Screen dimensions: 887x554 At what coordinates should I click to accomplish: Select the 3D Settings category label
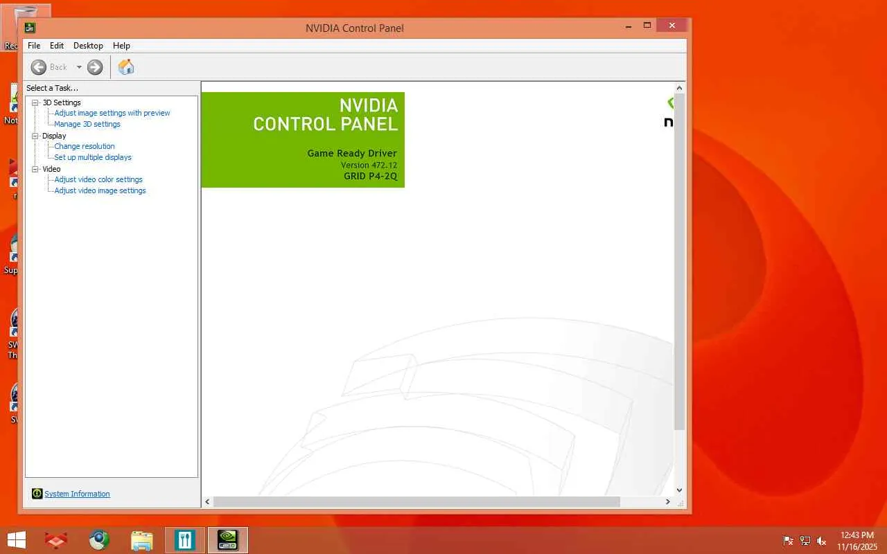click(x=62, y=102)
